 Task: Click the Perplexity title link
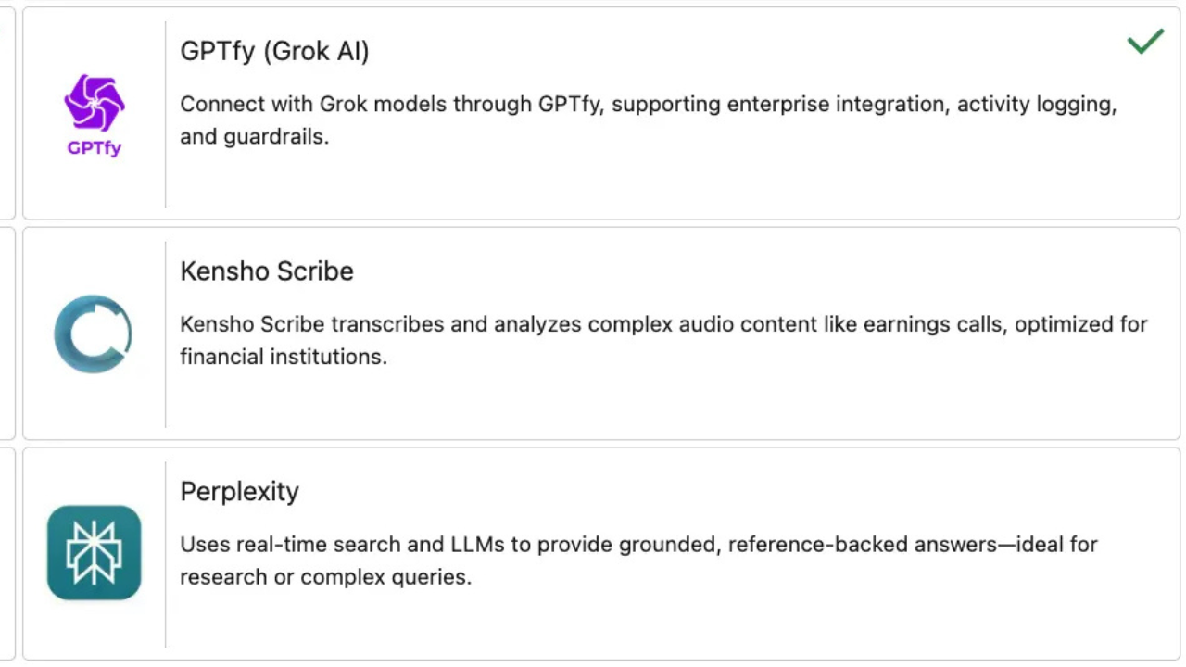[x=239, y=492]
